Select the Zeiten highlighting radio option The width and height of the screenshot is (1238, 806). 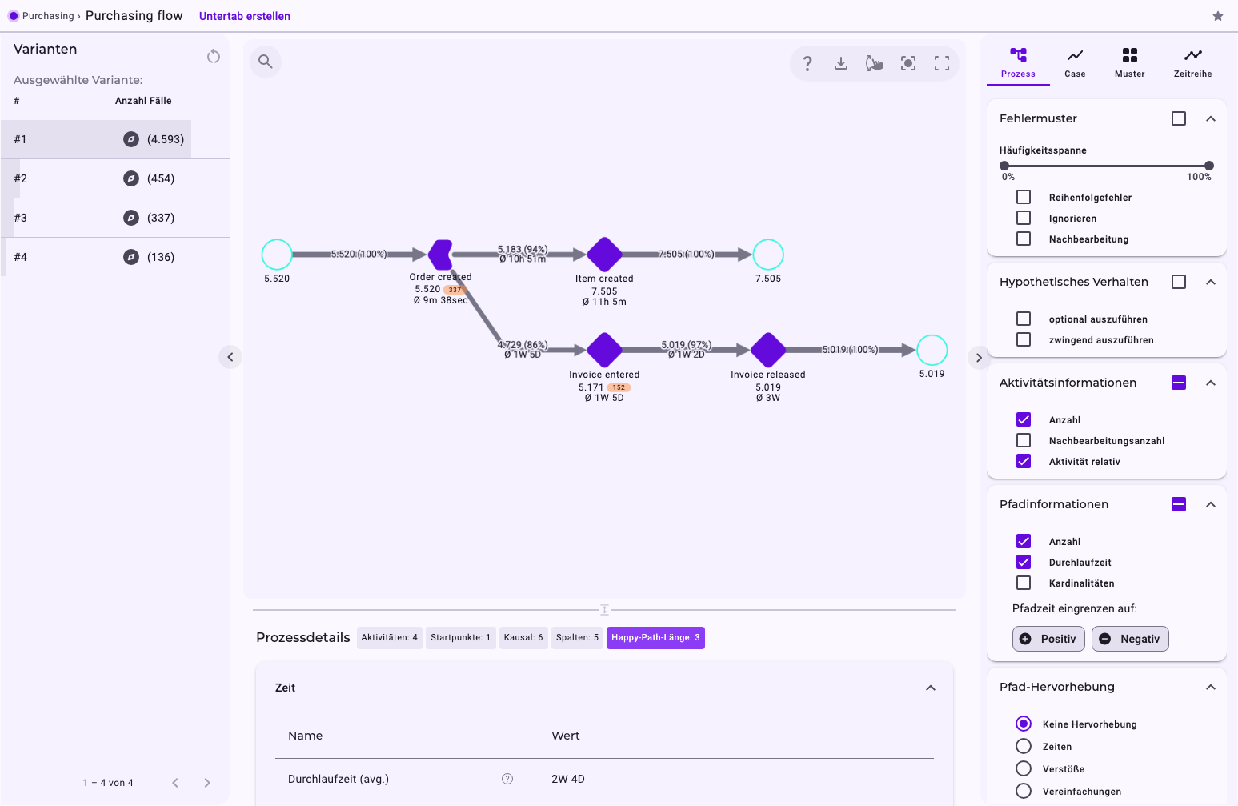[1024, 746]
